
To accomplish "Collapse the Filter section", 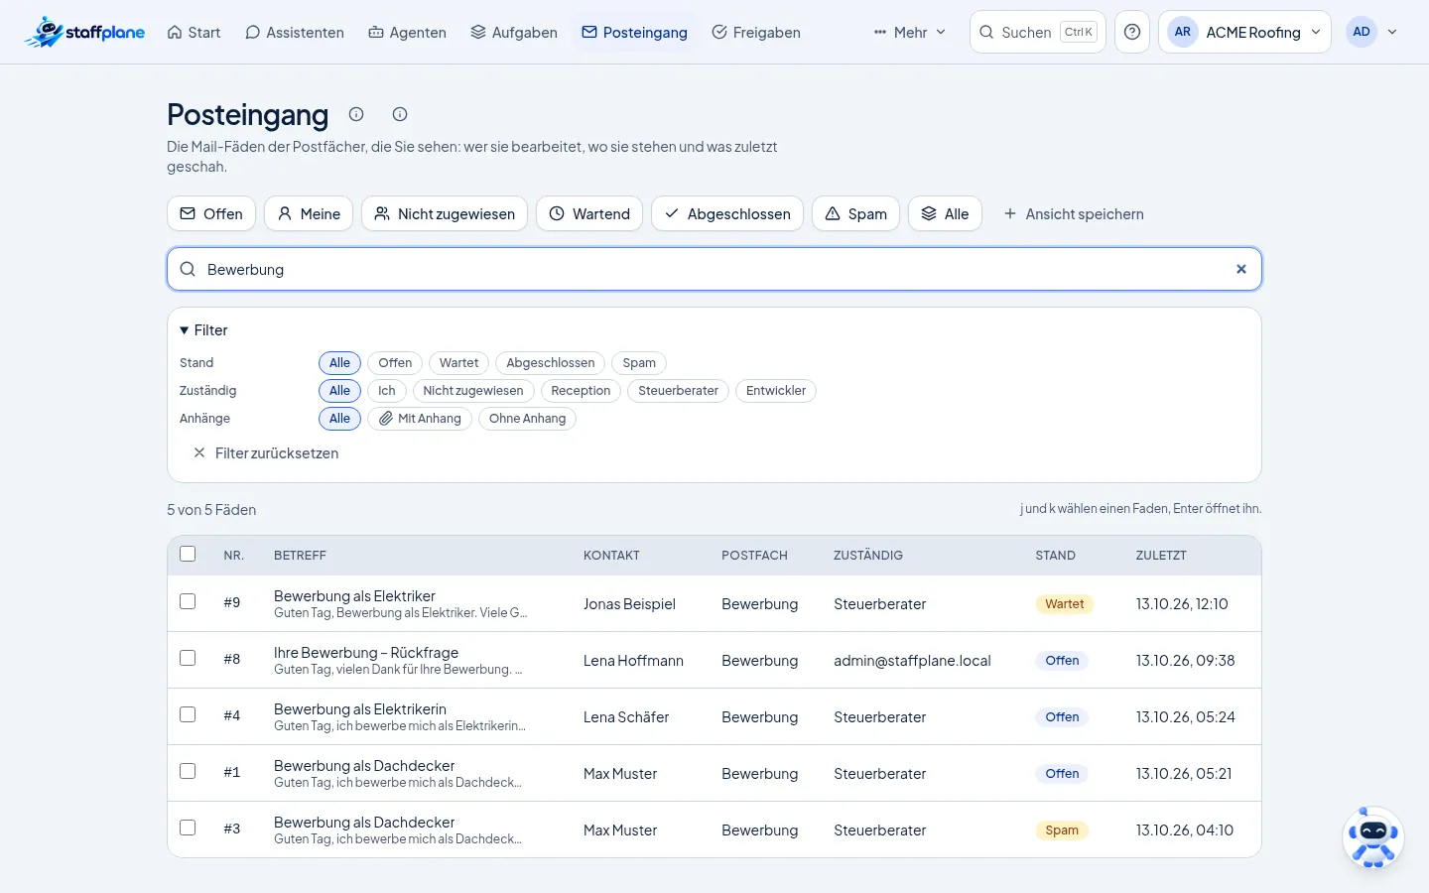I will point(203,330).
